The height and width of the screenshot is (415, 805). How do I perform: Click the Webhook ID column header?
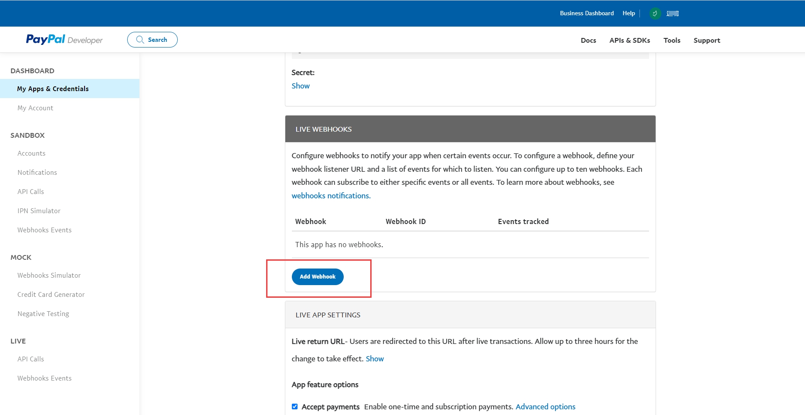click(x=406, y=221)
